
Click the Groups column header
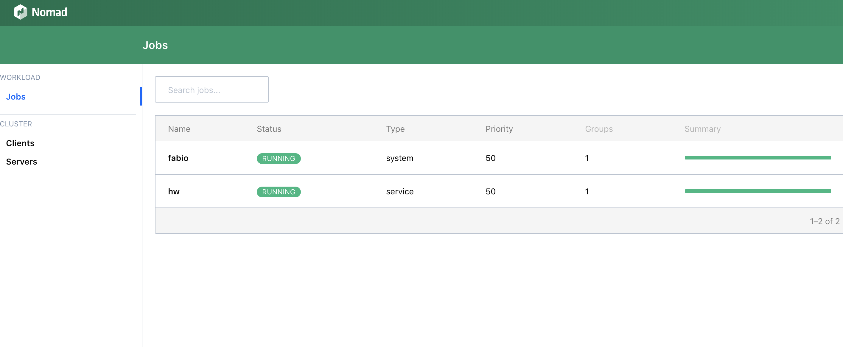599,129
